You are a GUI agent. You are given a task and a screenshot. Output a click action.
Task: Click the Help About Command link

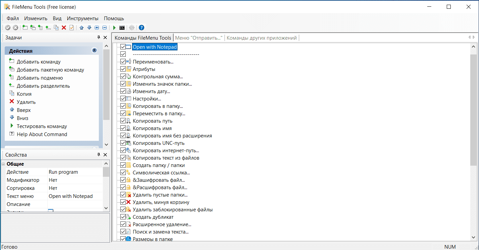click(42, 134)
